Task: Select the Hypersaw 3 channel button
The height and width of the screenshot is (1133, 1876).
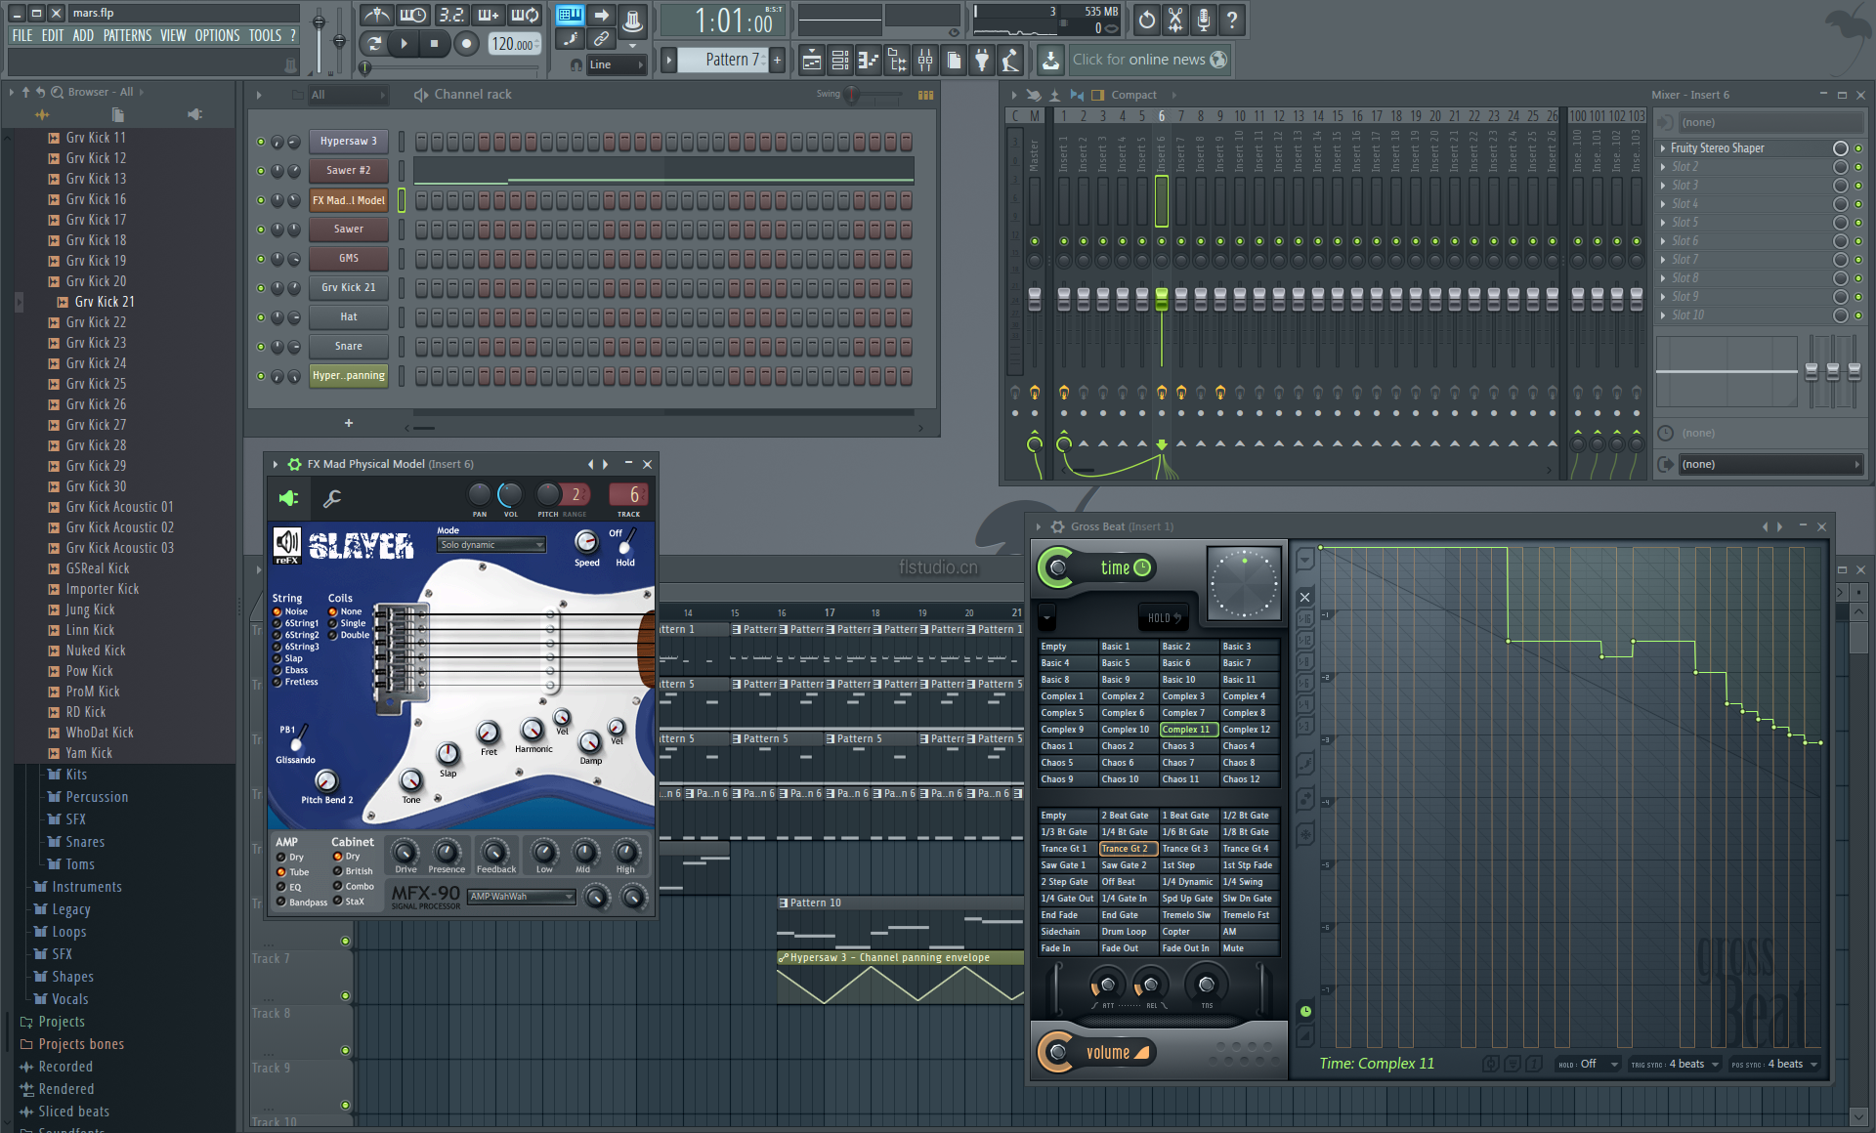Action: (x=348, y=141)
